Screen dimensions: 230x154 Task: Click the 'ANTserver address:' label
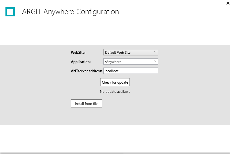pos(86,71)
